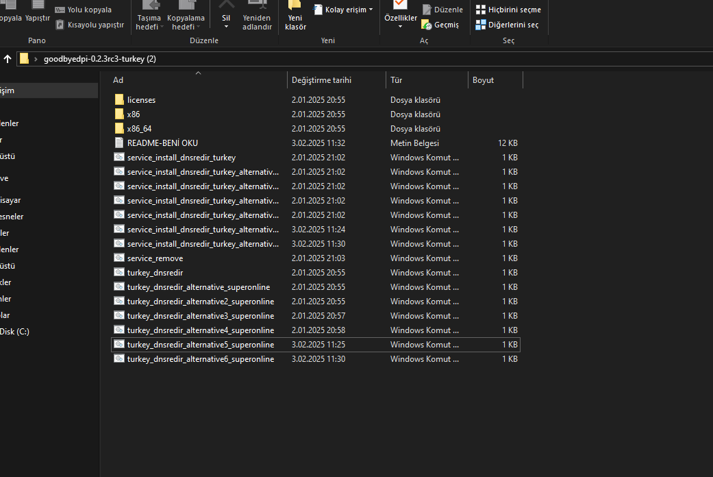Screen dimensions: 713x477
Task: Open the Kolay erişim dropdown
Action: pyautogui.click(x=343, y=10)
